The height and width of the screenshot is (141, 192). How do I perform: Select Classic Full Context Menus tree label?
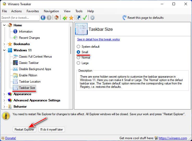coord(35,57)
